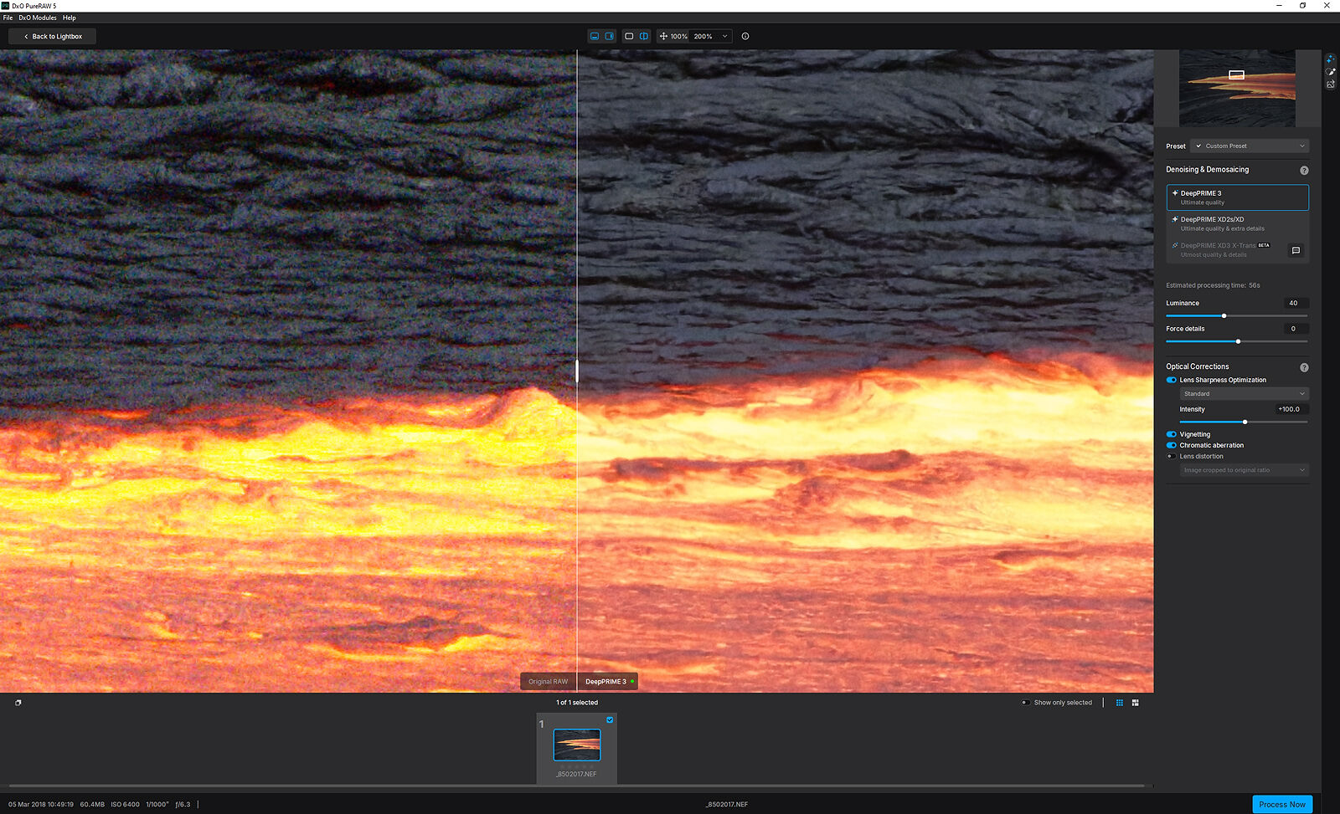Open the Help menu
1340x814 pixels.
coord(70,18)
